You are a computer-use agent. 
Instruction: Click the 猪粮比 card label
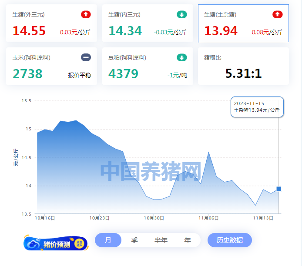pyautogui.click(x=212, y=57)
